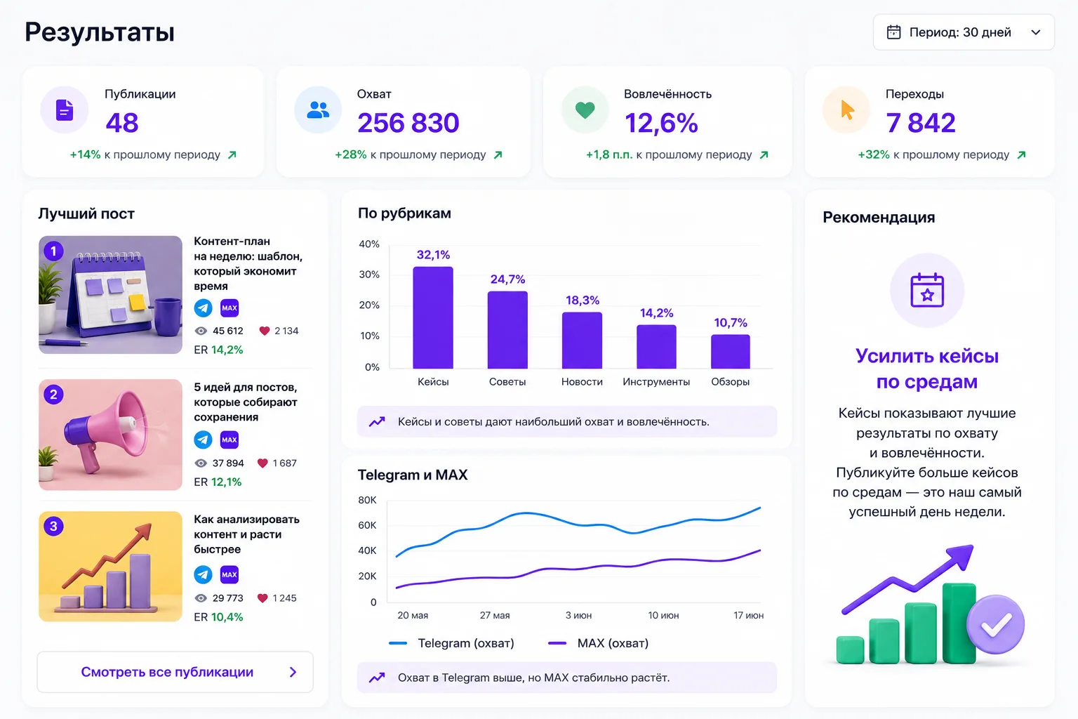Click the Telegram icon on Как анализировать post
Screen dimensions: 1078x719
coord(204,575)
